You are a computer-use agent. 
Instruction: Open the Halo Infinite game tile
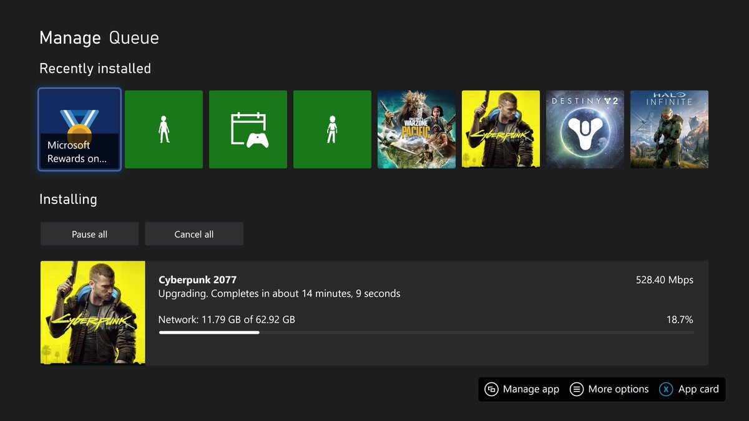669,129
